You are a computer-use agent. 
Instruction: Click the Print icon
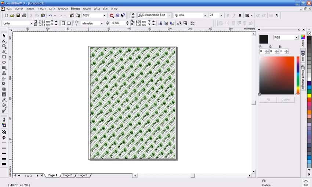tap(24, 15)
